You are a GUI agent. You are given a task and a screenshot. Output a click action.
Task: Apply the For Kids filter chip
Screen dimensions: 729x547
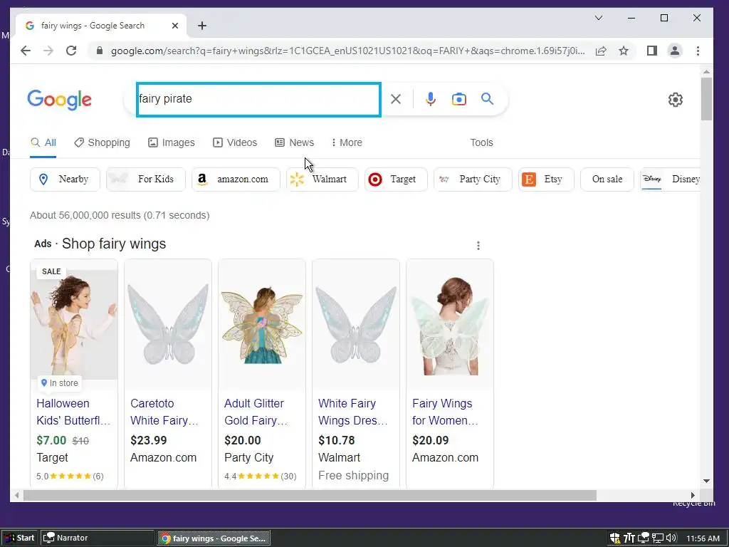[x=146, y=179]
